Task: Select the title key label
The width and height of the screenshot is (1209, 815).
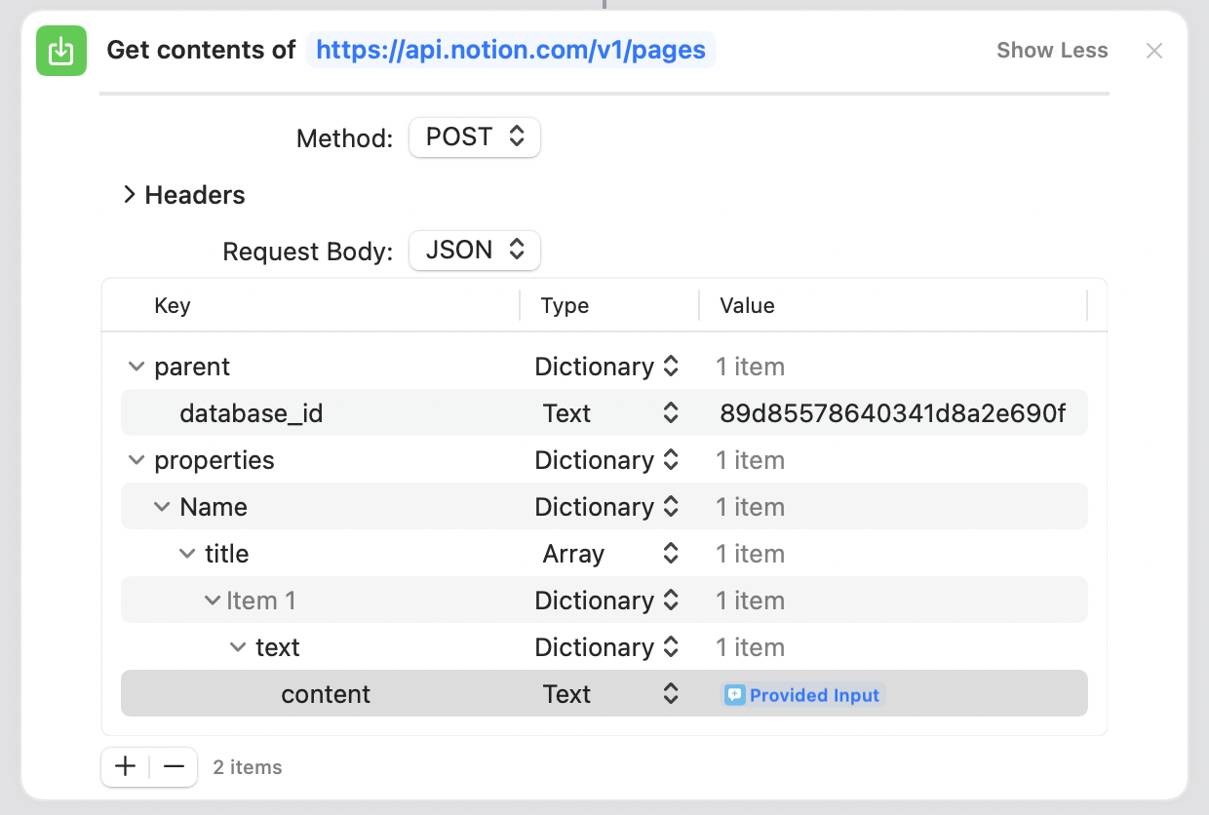Action: tap(226, 555)
